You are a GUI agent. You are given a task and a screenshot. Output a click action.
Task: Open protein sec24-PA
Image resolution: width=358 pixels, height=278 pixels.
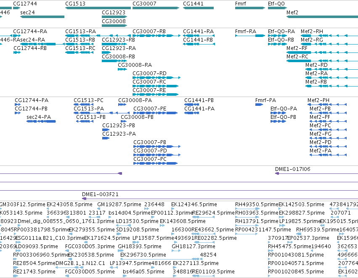point(39,117)
